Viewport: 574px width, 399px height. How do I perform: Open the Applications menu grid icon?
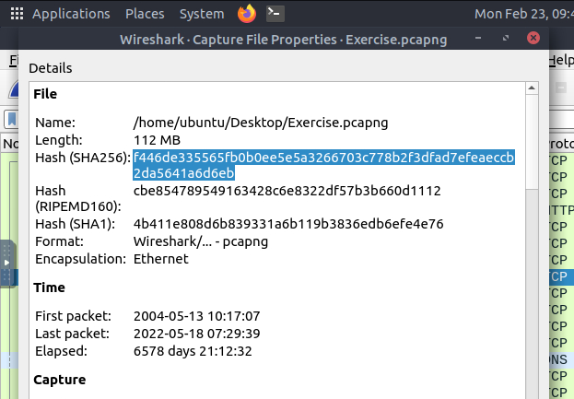point(17,14)
